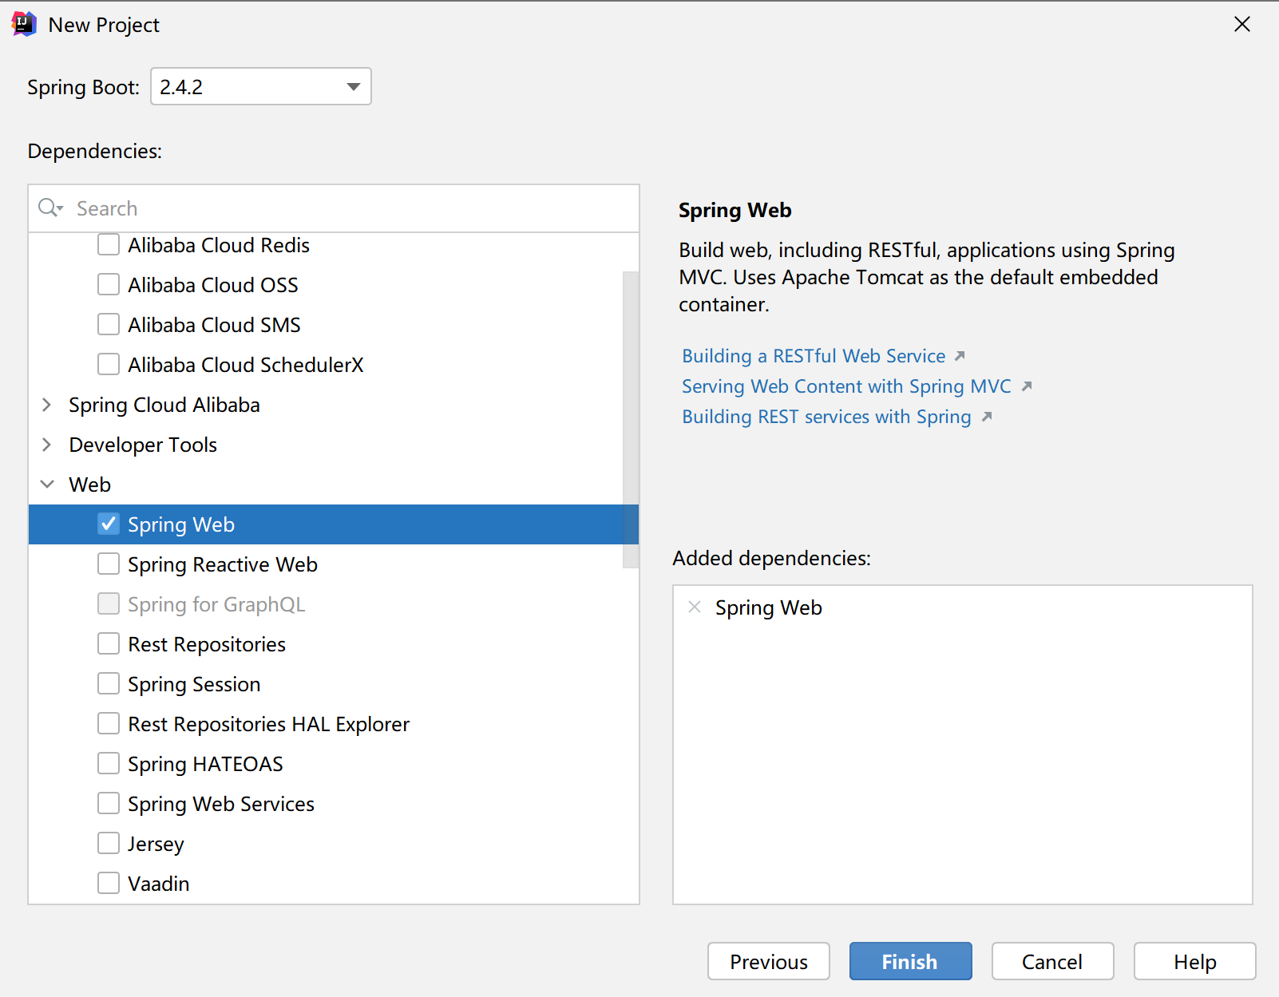Screen dimensions: 1279x997
Task: Select Jersey row label
Action: [x=156, y=844]
